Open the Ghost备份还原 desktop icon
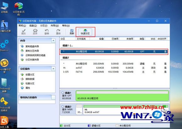 5,66
